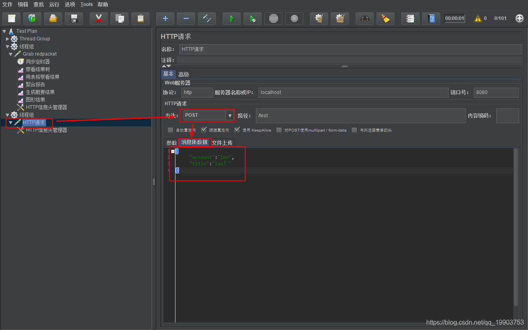This screenshot has height=330, width=528.
Task: Open the 运行 menu
Action: coord(54,4)
